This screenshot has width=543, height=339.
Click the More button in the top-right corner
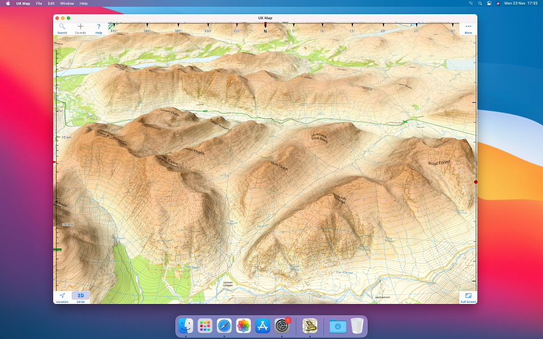point(468,28)
